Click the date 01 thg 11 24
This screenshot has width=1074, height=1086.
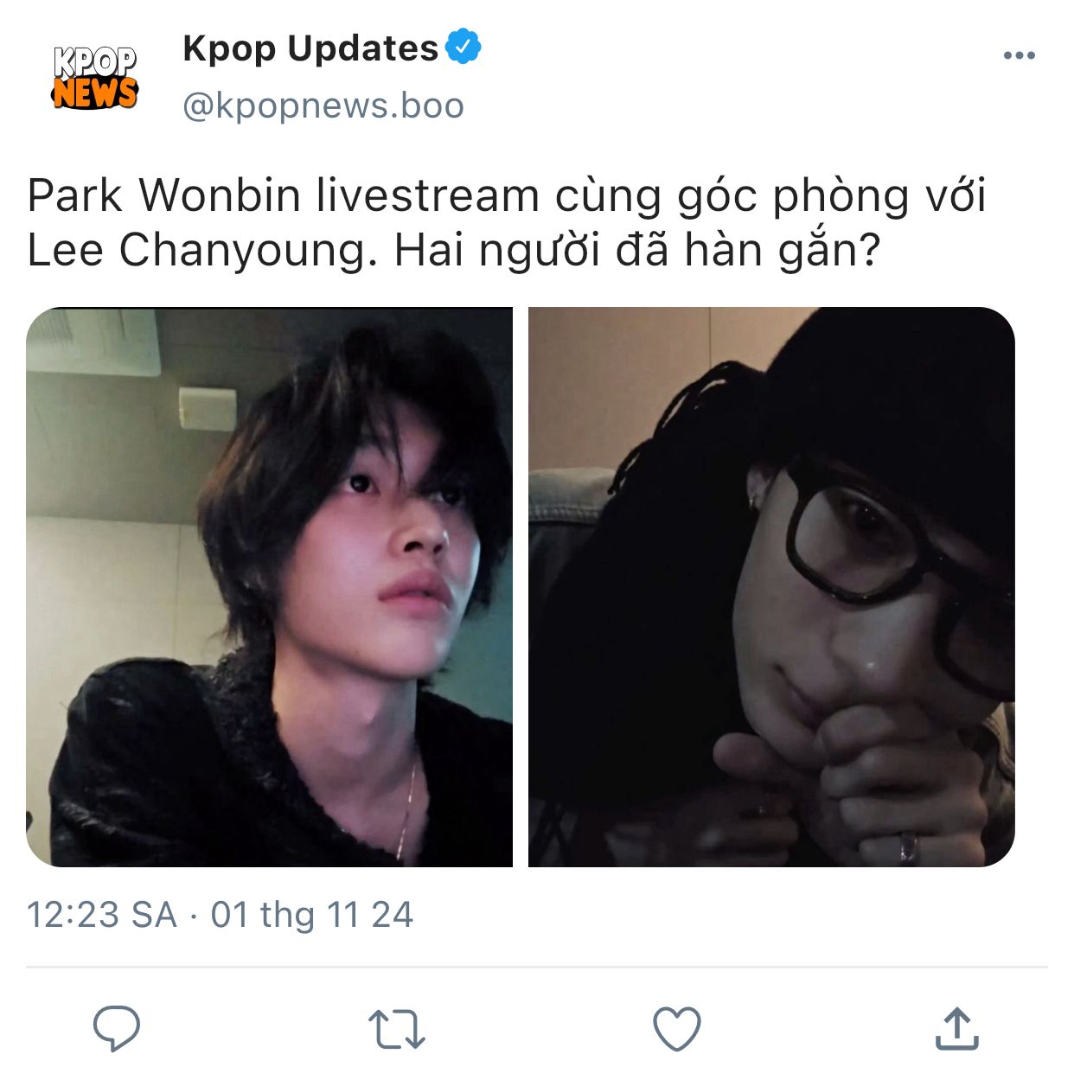(312, 915)
